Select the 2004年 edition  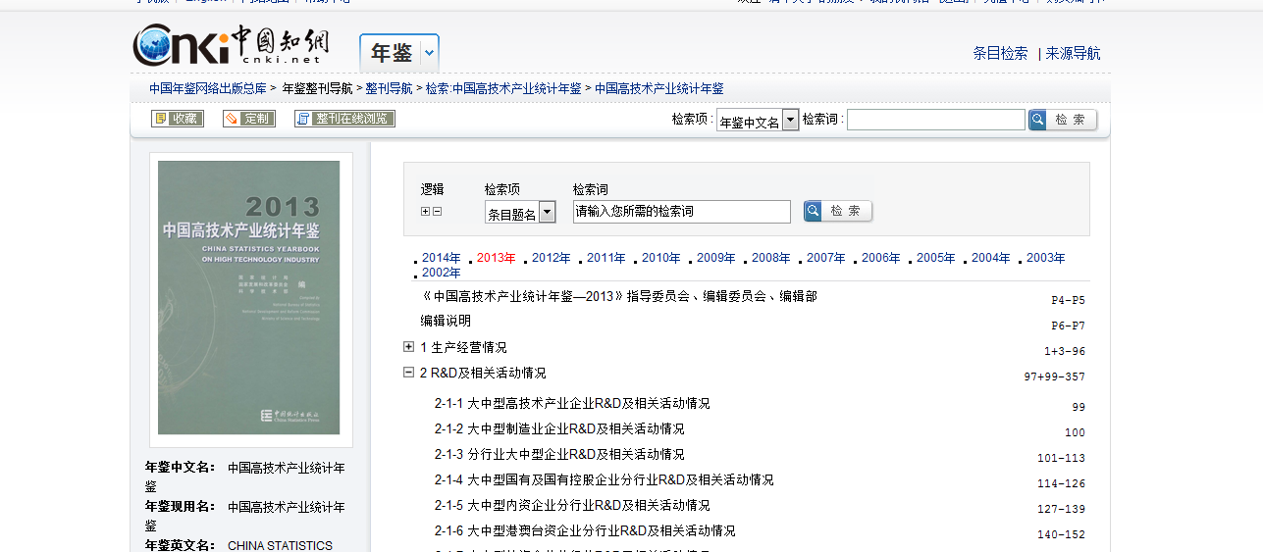pos(990,258)
